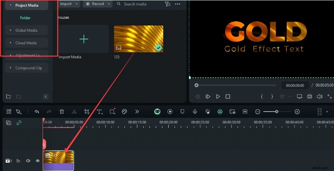Step forward one frame in preview
Image resolution: width=334 pixels, height=171 pixels.
coord(207,97)
